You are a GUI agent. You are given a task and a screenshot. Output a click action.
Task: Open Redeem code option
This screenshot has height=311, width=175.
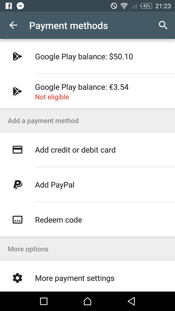87,220
